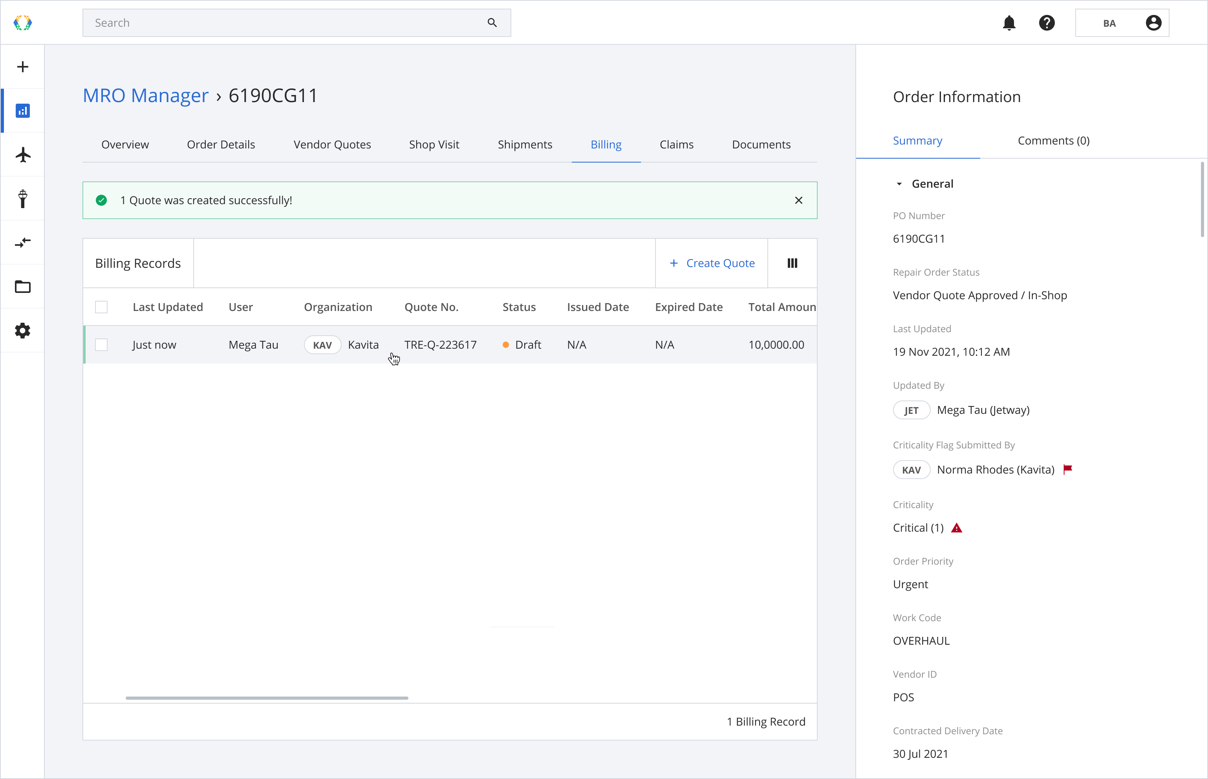1208x779 pixels.
Task: Click the red critical warning triangle
Action: [956, 528]
